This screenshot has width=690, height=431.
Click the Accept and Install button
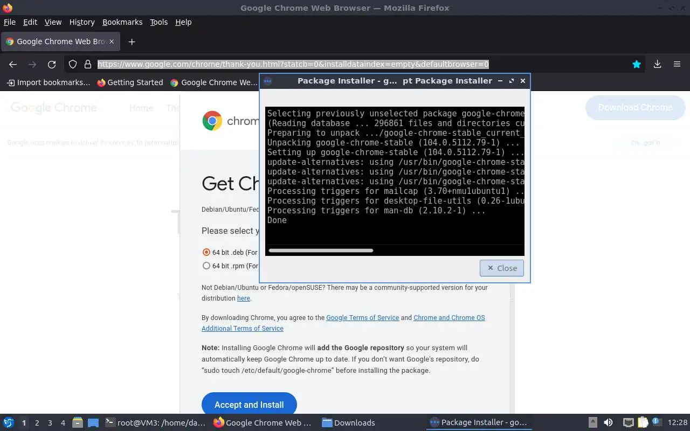[x=249, y=405]
